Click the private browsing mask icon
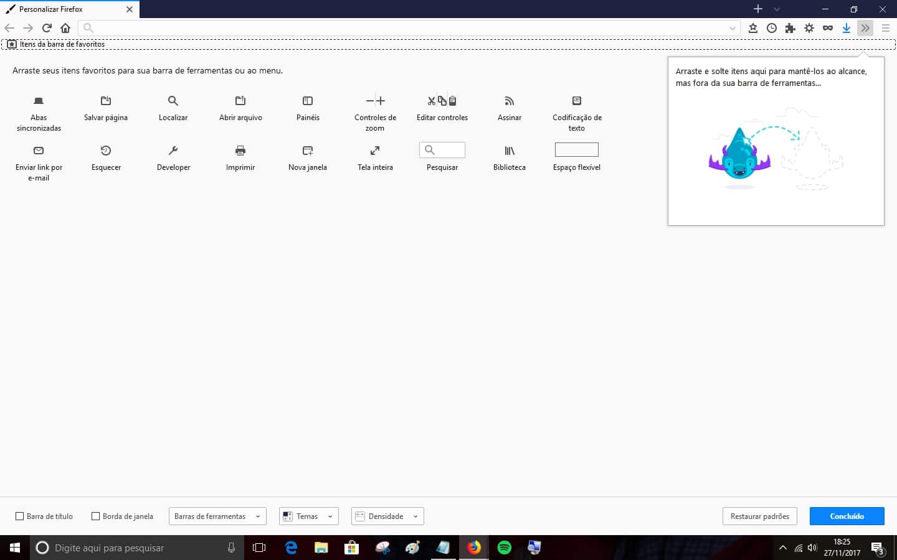 coord(828,28)
